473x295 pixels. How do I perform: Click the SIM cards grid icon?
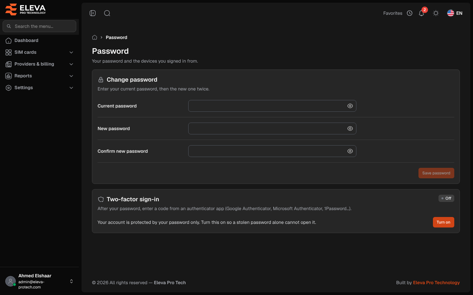[9, 52]
